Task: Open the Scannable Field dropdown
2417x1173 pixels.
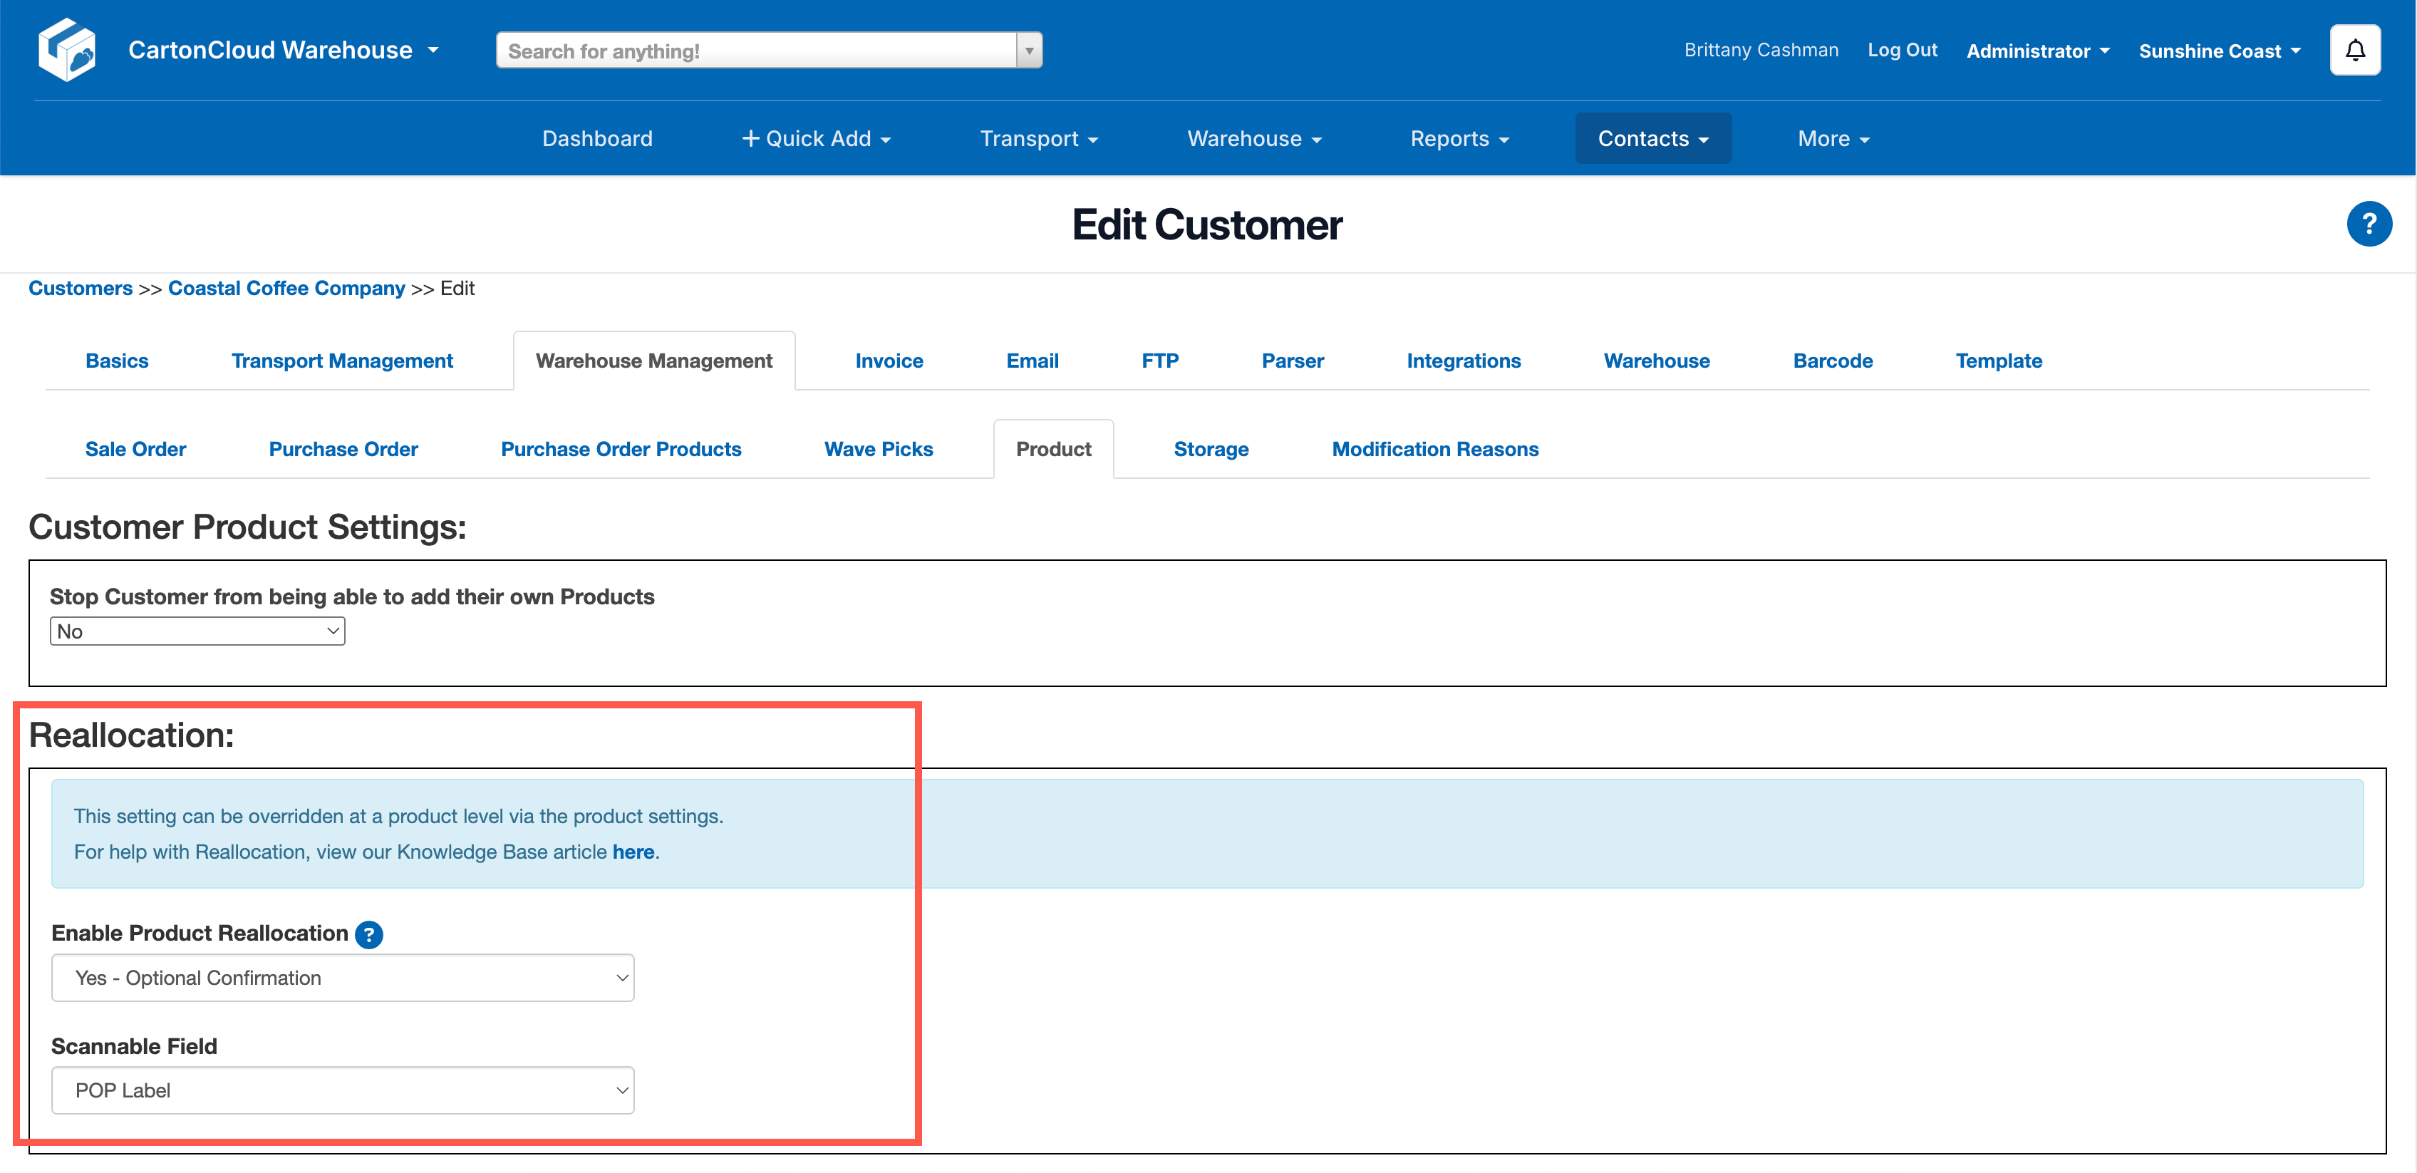Action: (x=343, y=1090)
